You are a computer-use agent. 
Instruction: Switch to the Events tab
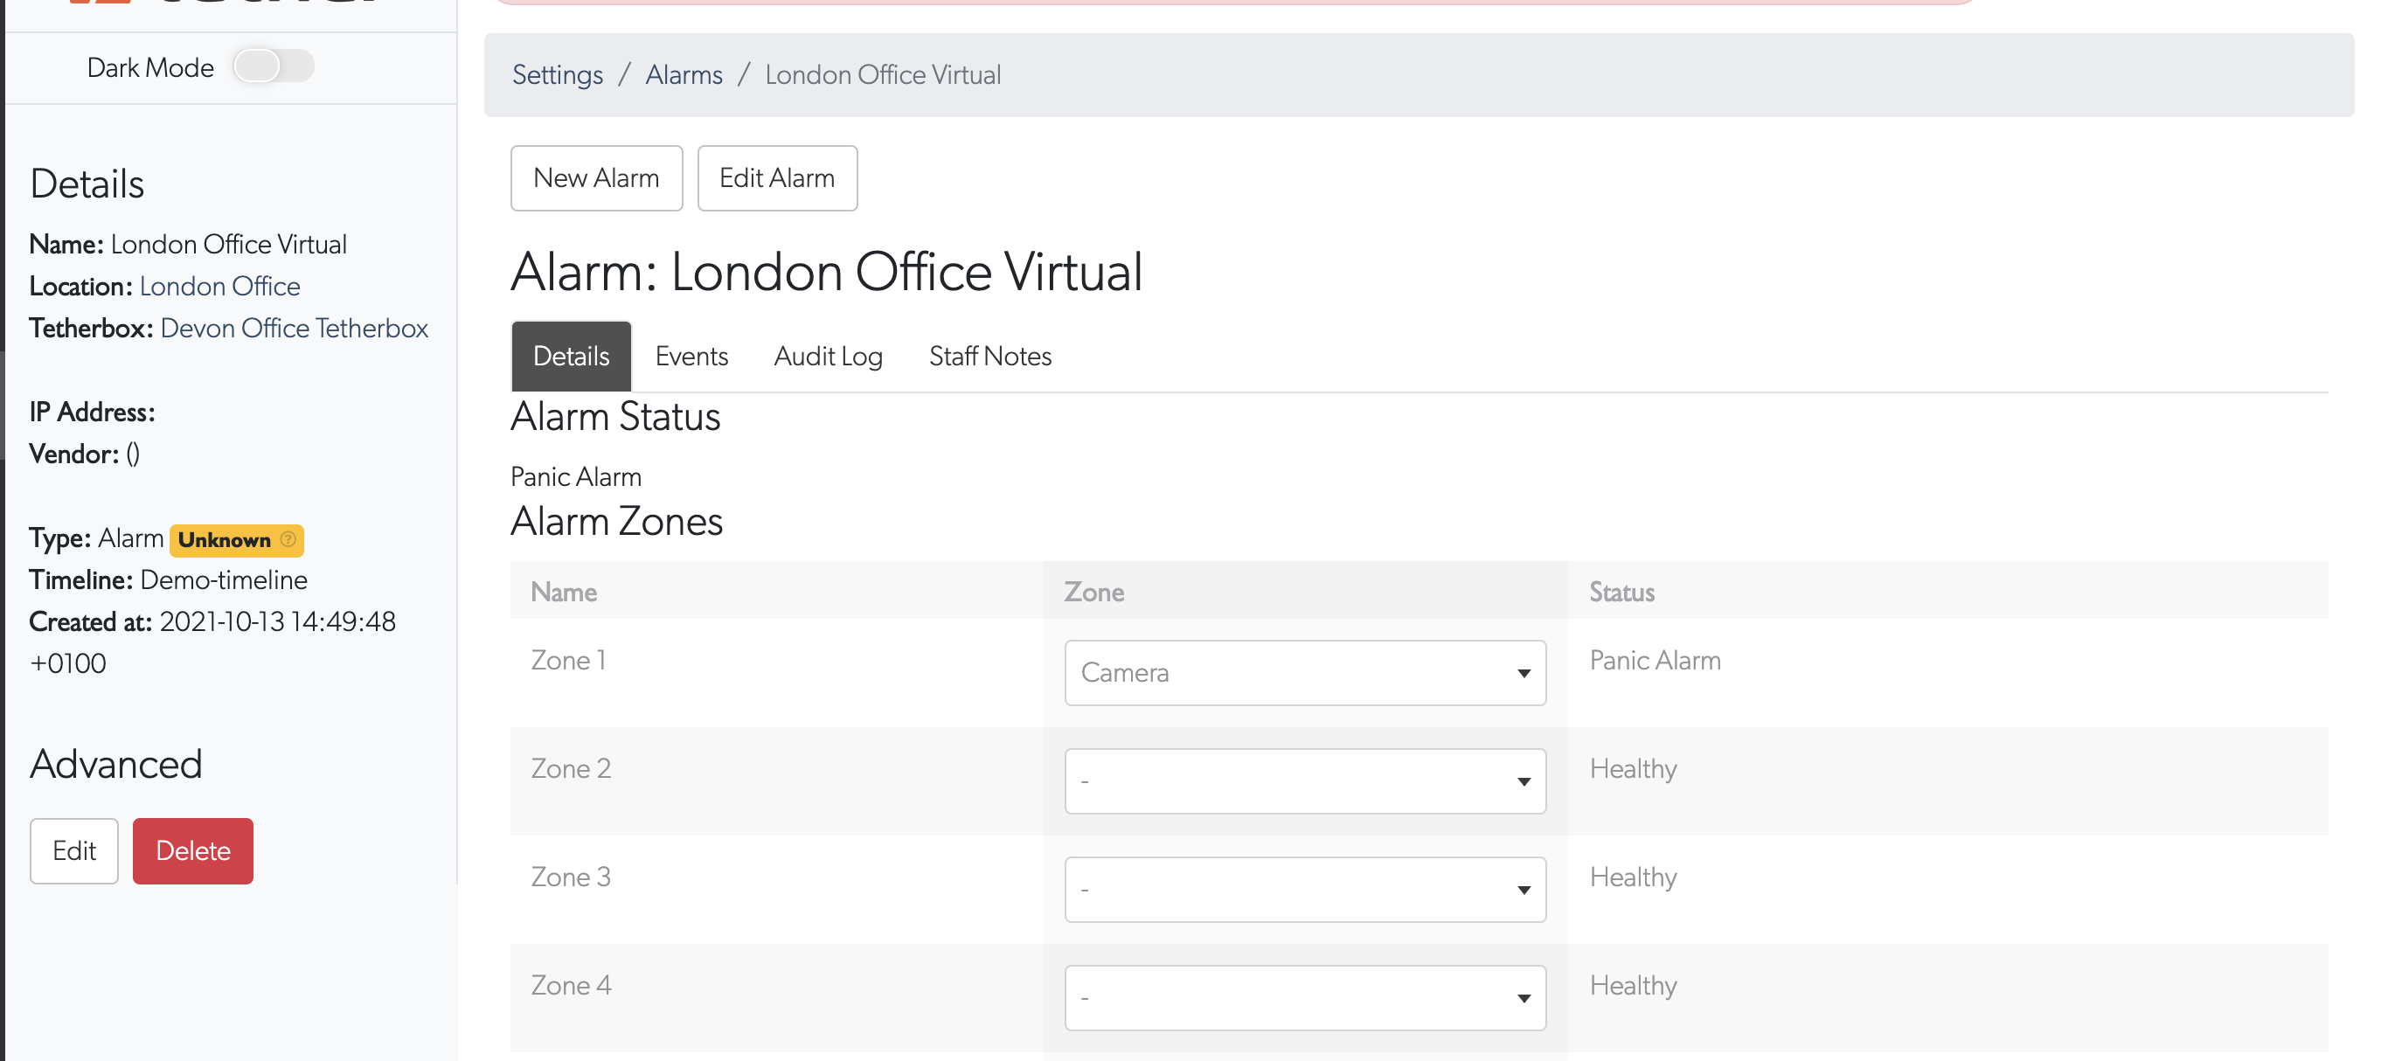(691, 356)
